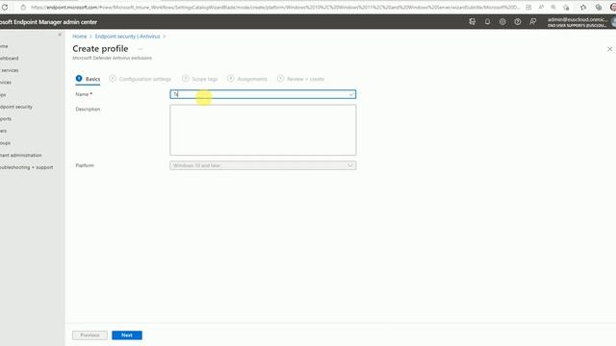Viewport: 616px width, 346px height.
Task: Open Groups in the left navigation
Action: click(5, 143)
